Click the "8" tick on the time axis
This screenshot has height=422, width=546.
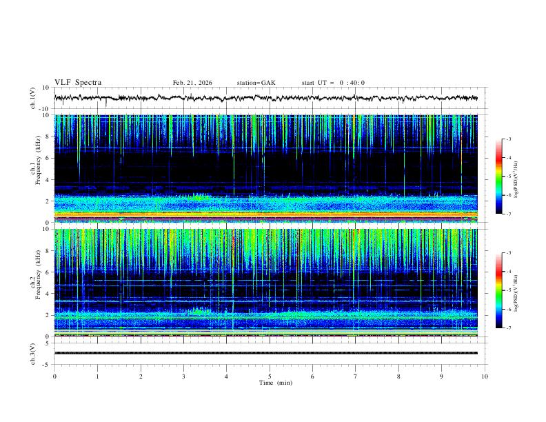398,376
